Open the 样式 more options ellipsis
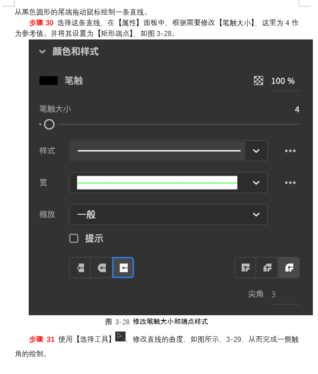The width and height of the screenshot is (318, 374). pos(290,151)
